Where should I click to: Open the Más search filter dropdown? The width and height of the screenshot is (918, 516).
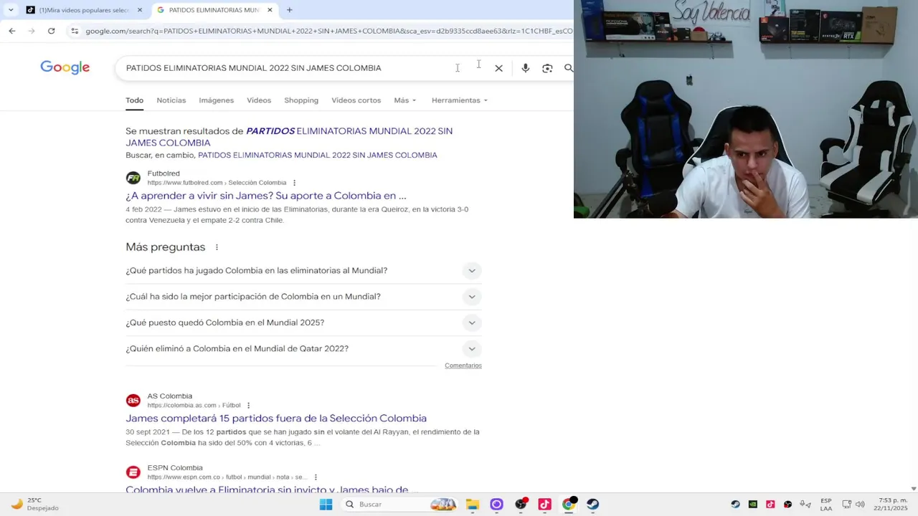coord(404,100)
